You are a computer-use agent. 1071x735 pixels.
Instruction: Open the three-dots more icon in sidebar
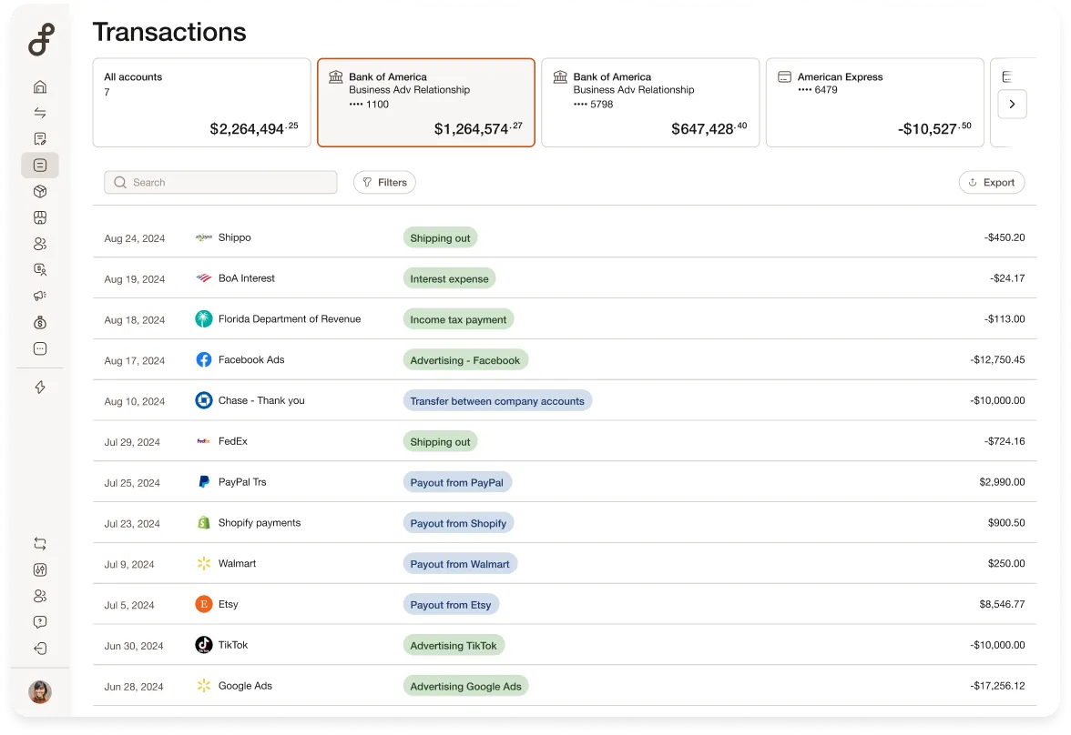pyautogui.click(x=40, y=348)
